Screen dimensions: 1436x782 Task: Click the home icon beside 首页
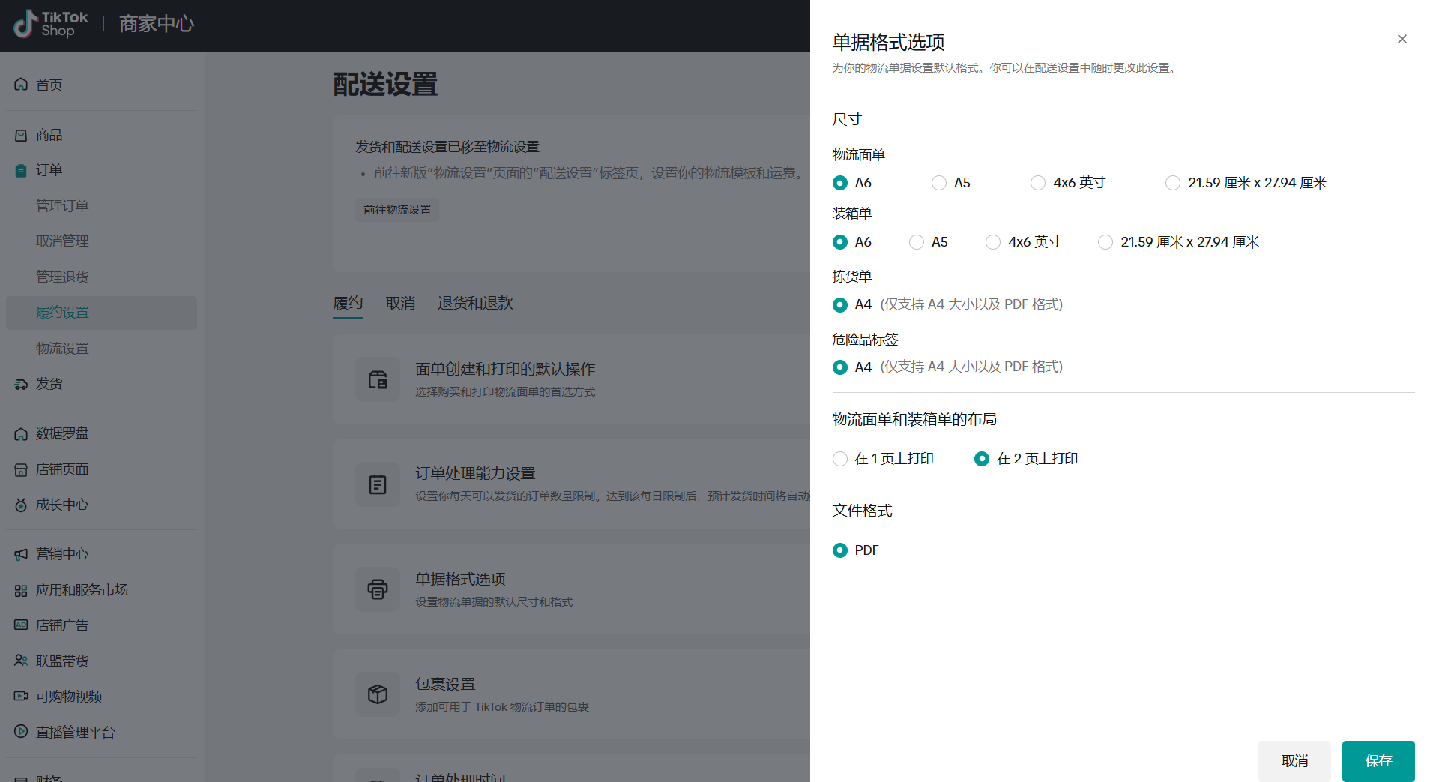(x=21, y=85)
